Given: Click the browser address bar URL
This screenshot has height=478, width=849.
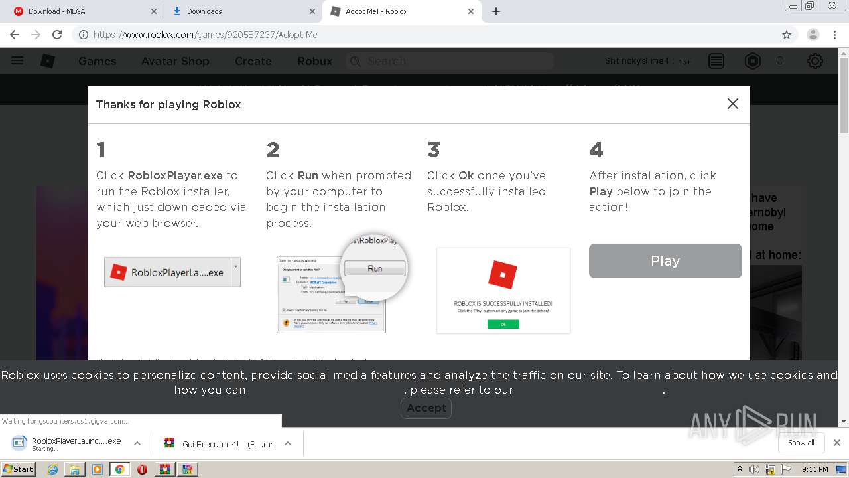Looking at the screenshot, I should click(x=206, y=35).
